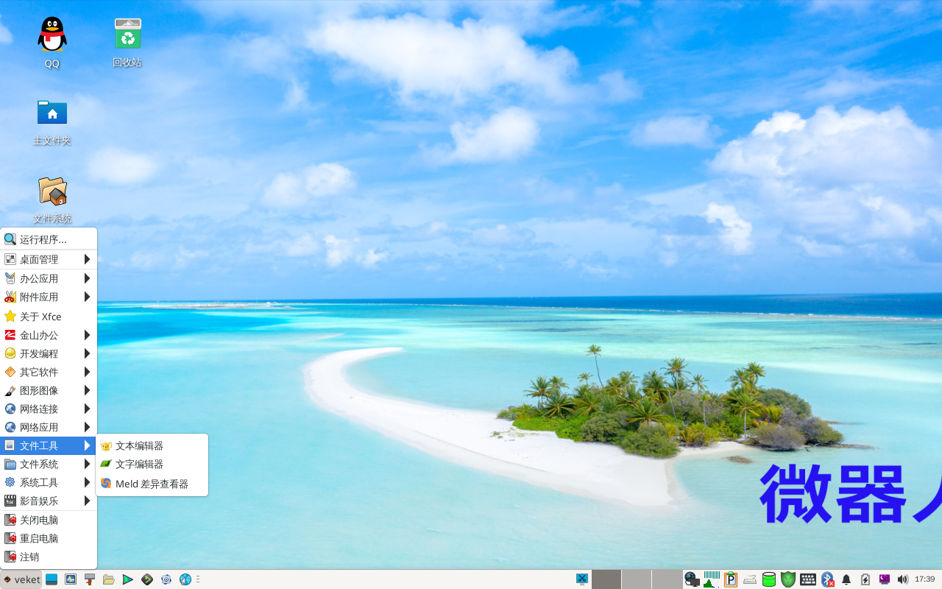942x589 pixels.
Task: Expand the 文件系统 submenu in start menu
Action: pyautogui.click(x=49, y=464)
